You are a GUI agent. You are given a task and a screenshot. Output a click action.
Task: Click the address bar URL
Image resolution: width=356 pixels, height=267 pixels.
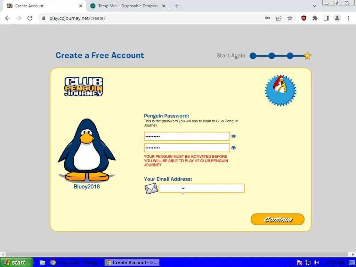[77, 18]
